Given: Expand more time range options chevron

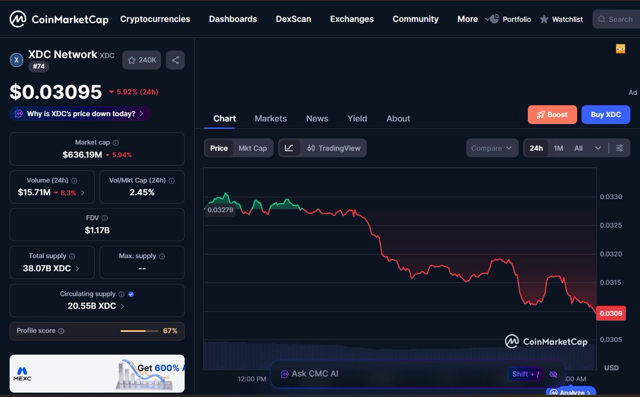Looking at the screenshot, I should [598, 148].
